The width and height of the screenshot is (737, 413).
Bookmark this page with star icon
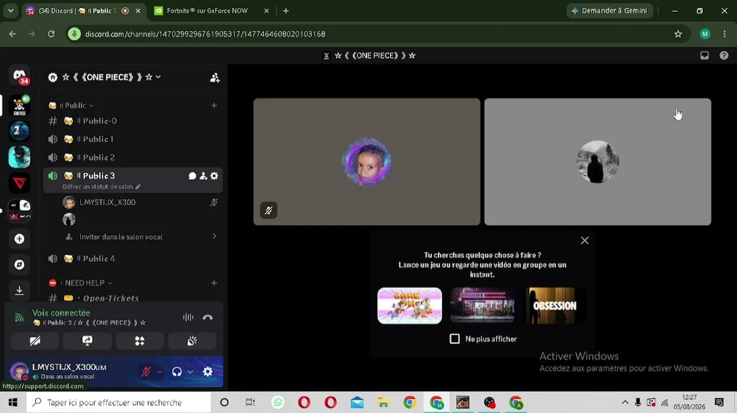[x=678, y=34]
